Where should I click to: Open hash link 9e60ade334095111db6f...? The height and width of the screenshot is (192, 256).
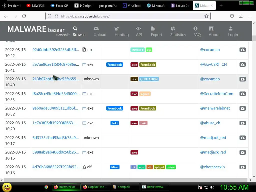[55, 108]
